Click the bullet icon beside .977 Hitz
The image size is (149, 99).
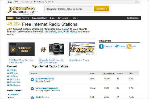pos(8,70)
